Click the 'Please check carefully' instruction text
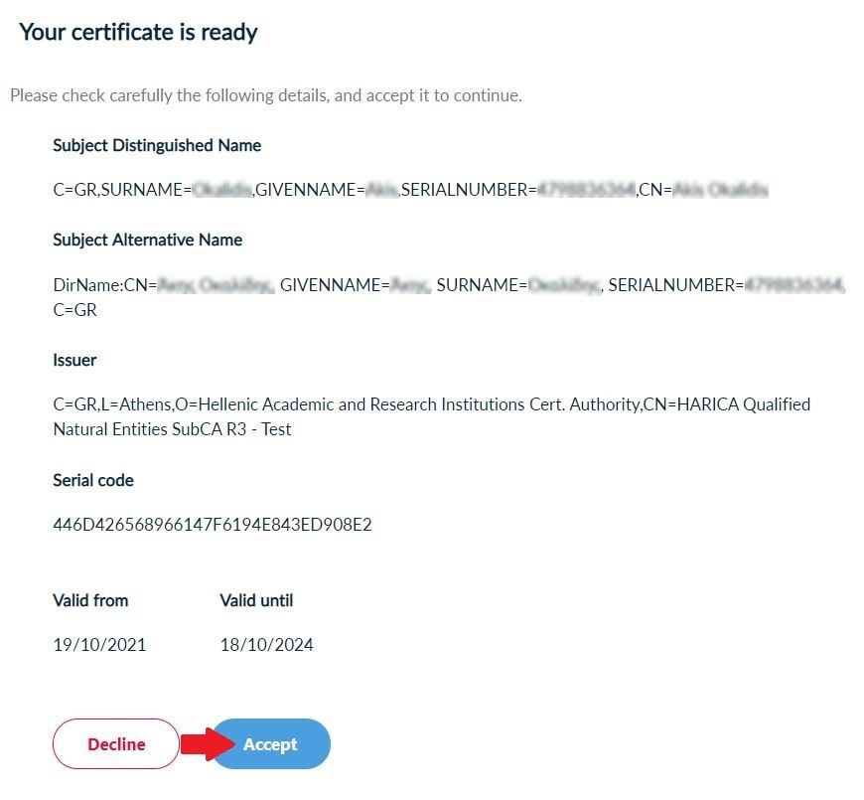The width and height of the screenshot is (864, 800). click(265, 95)
